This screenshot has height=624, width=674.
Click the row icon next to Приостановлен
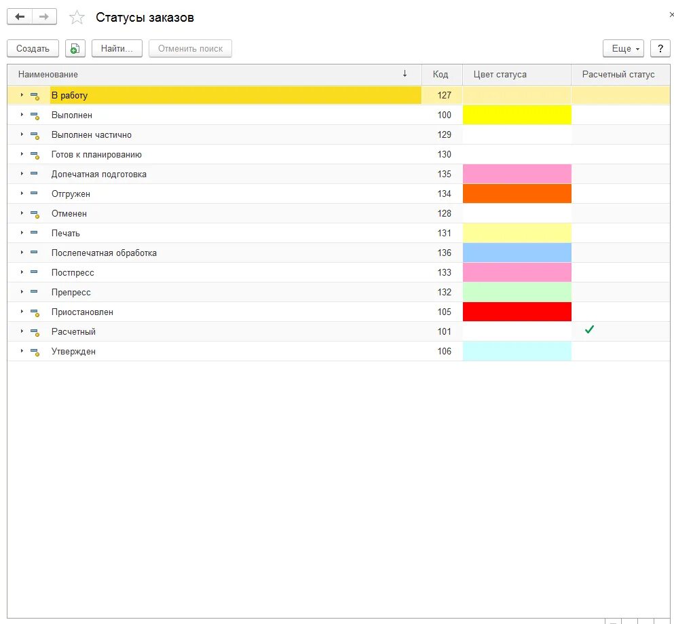[x=35, y=312]
